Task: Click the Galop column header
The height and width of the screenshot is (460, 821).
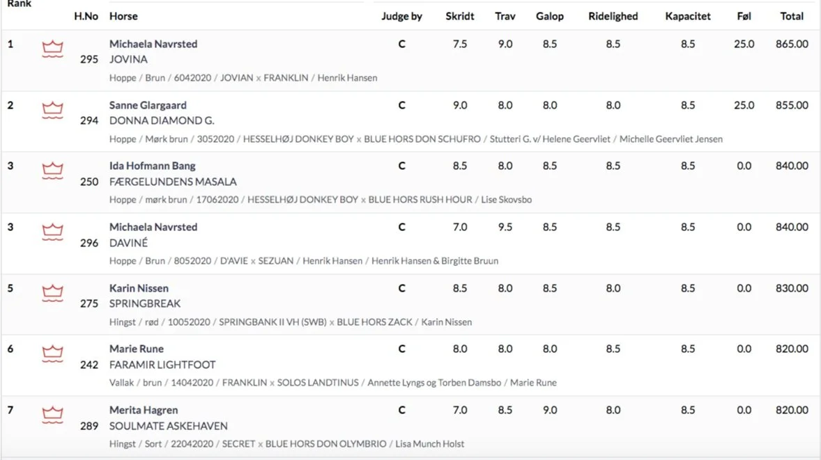Action: point(550,16)
